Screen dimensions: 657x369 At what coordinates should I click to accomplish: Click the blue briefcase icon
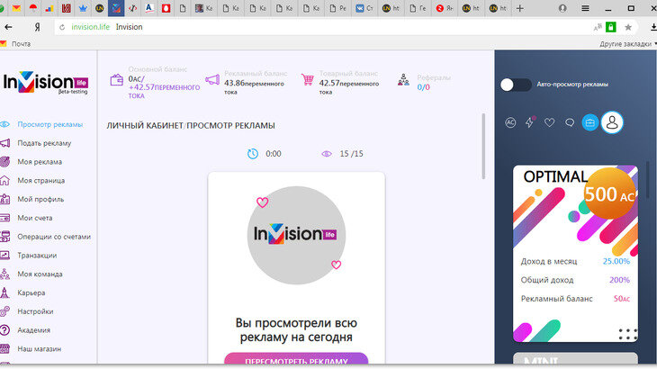pos(590,122)
